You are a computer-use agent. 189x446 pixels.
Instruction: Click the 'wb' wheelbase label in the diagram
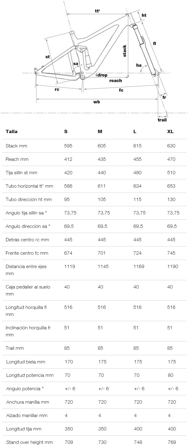97,102
